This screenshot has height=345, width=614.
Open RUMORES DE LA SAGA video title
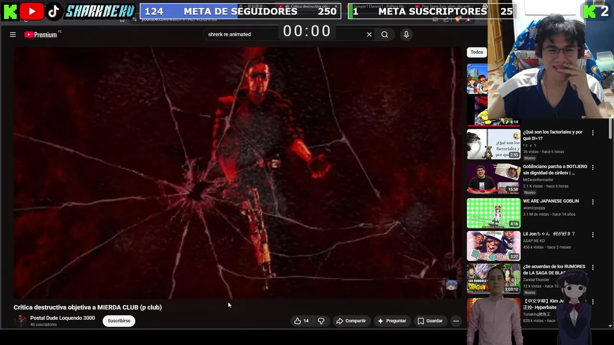pos(554,270)
